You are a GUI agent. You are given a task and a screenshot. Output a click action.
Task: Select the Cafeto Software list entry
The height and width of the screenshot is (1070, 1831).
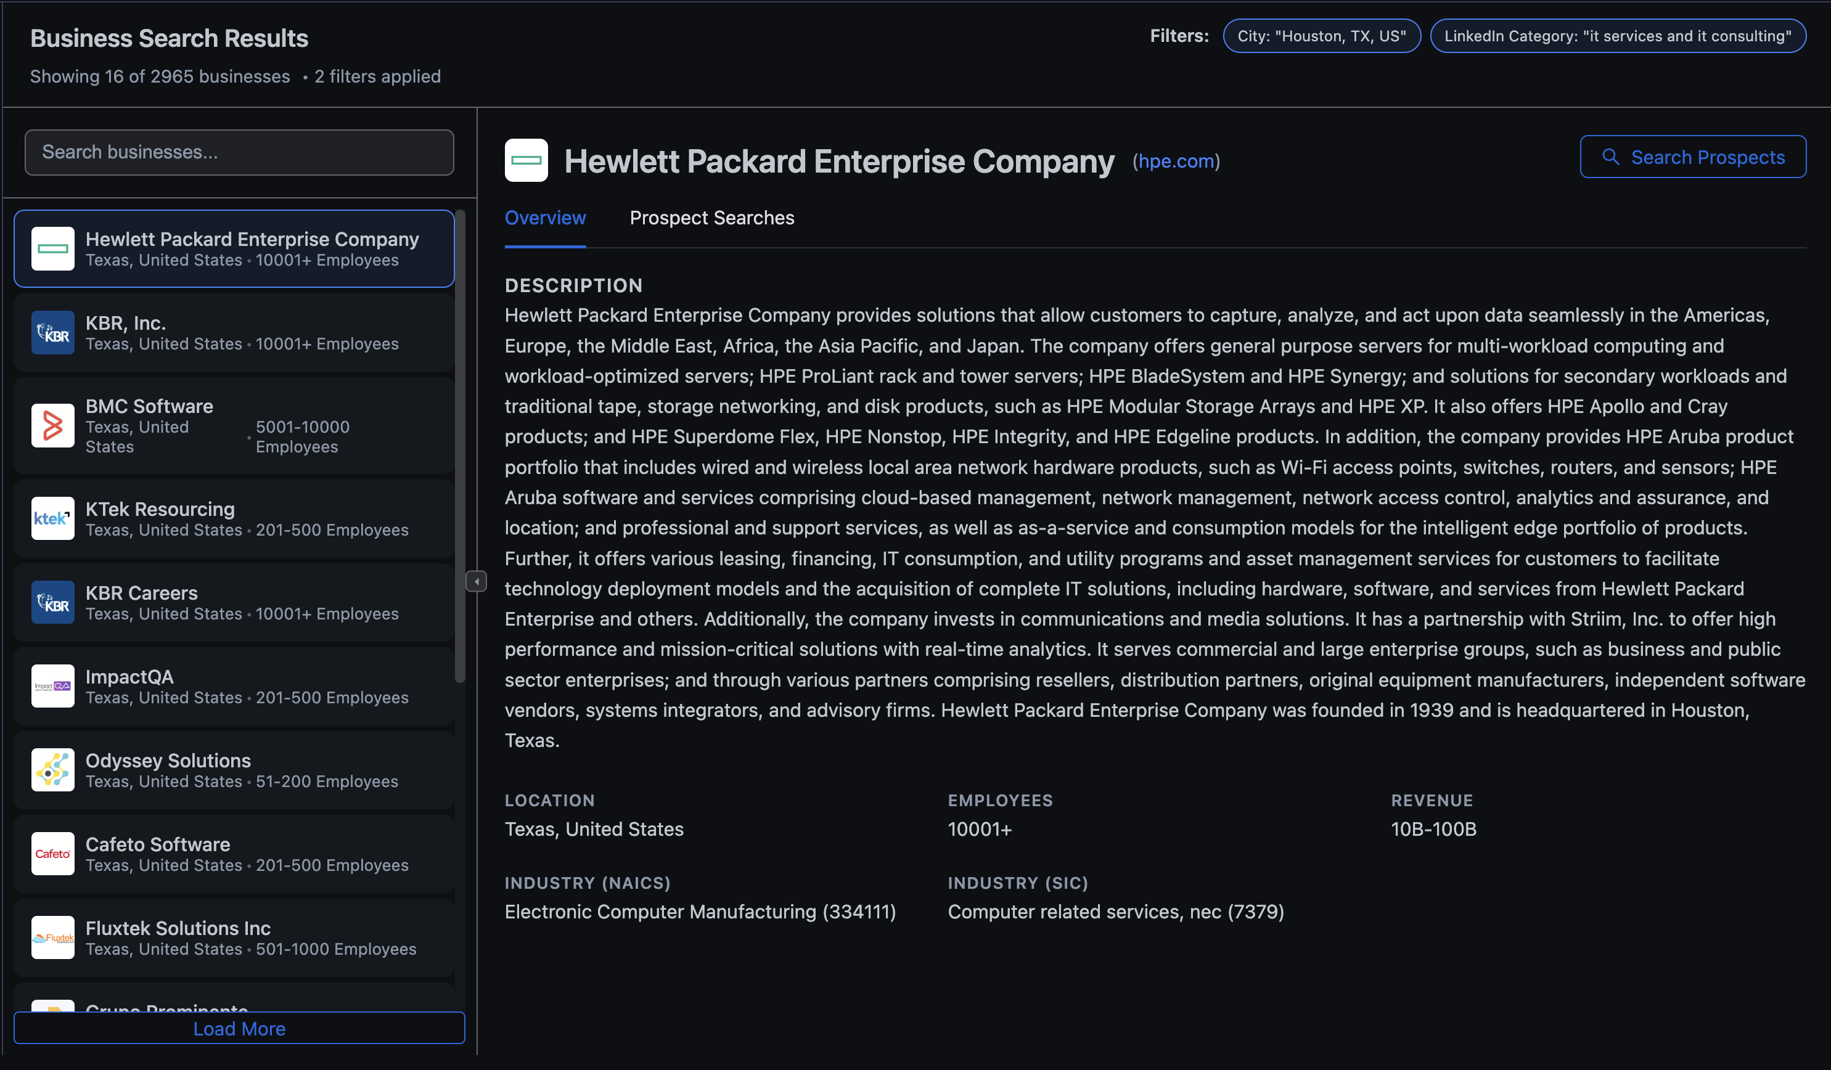click(x=234, y=854)
